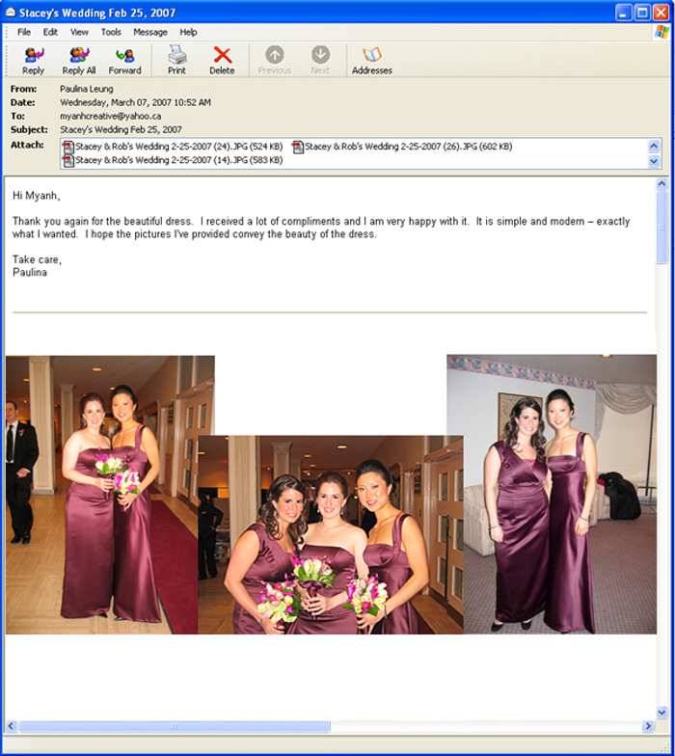Click the left photo of two bridesmaids
675x756 pixels.
click(x=102, y=495)
